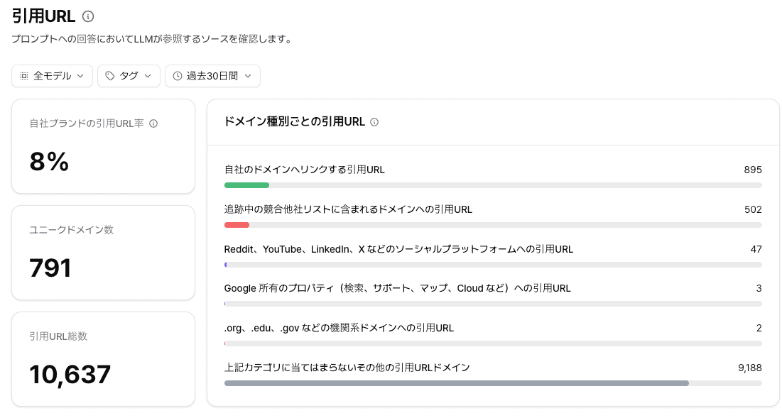Select the 791 unique domains value
Viewport: 782px width, 418px height.
50,268
